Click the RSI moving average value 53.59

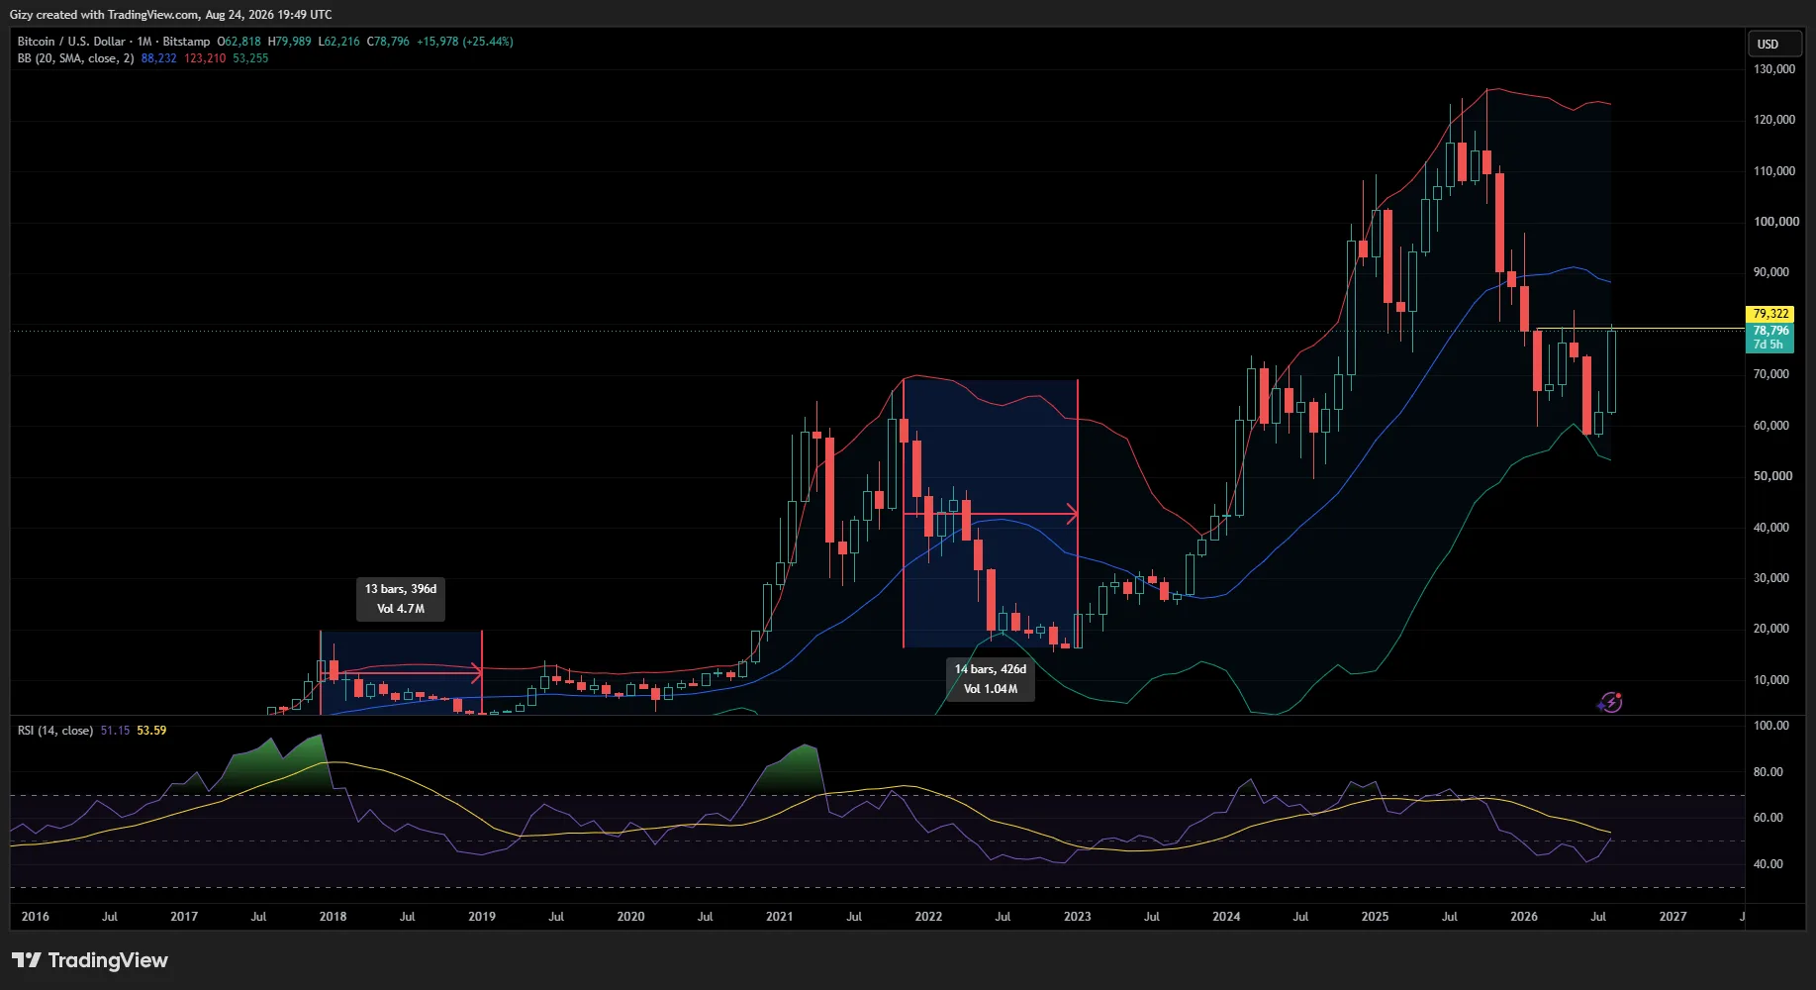151,731
